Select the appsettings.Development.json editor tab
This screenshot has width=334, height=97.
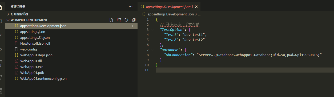pyautogui.click(x=169, y=7)
